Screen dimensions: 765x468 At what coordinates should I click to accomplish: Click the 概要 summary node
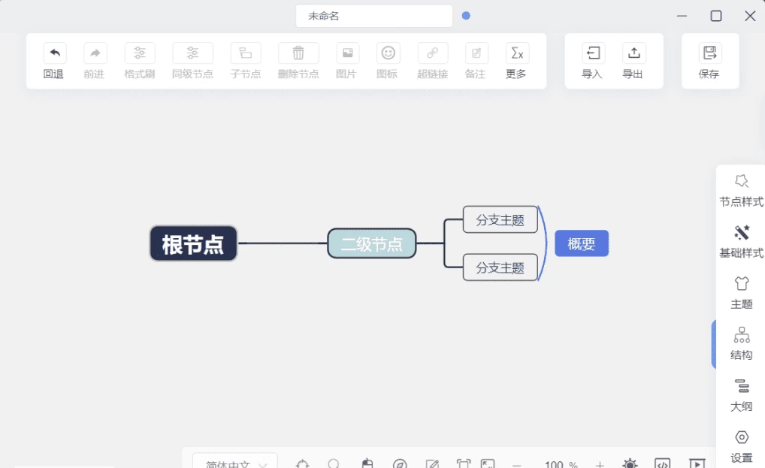coord(581,243)
